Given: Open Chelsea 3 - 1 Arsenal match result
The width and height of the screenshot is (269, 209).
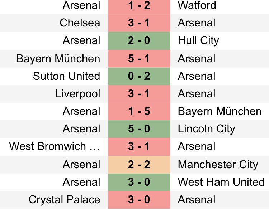Looking at the screenshot, I should pos(139,23).
